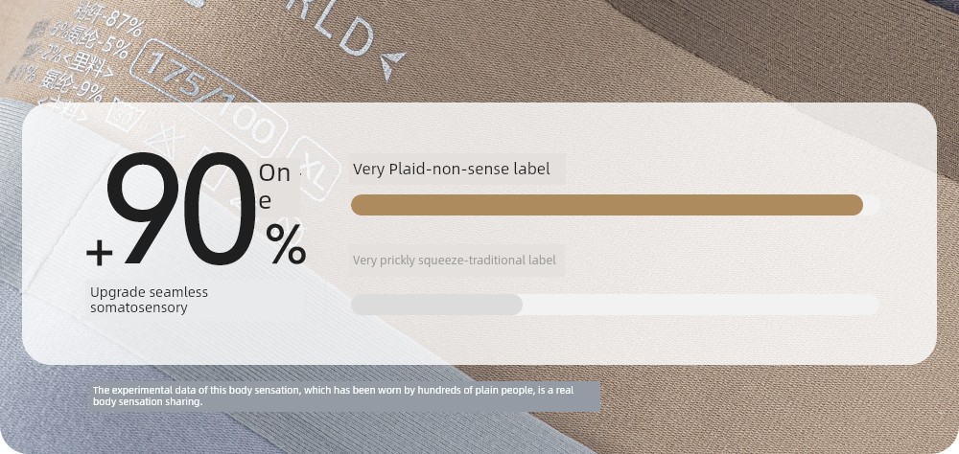This screenshot has height=454, width=959.
Task: Click the XL size badge on fabric
Action: (x=315, y=170)
